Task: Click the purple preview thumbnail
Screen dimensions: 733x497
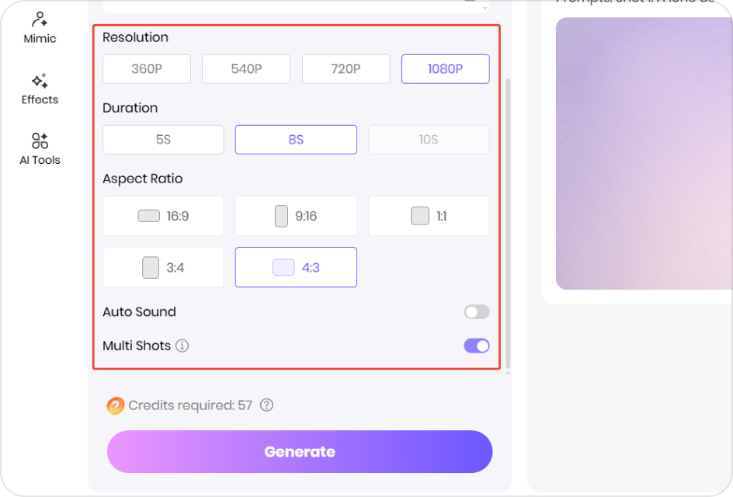Action: 652,155
